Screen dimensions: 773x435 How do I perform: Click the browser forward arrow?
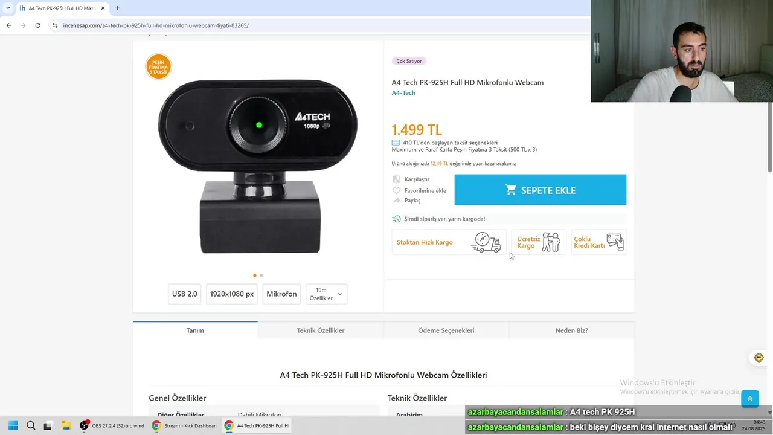point(23,25)
